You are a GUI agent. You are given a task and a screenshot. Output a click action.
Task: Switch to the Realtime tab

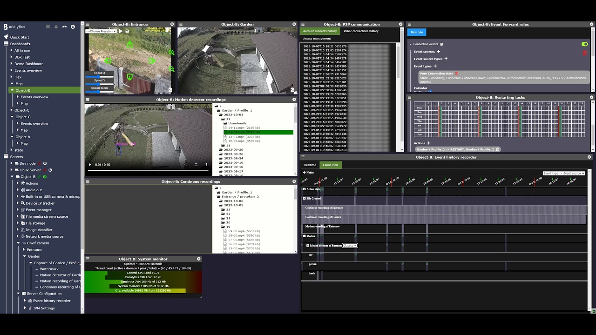tap(310, 165)
